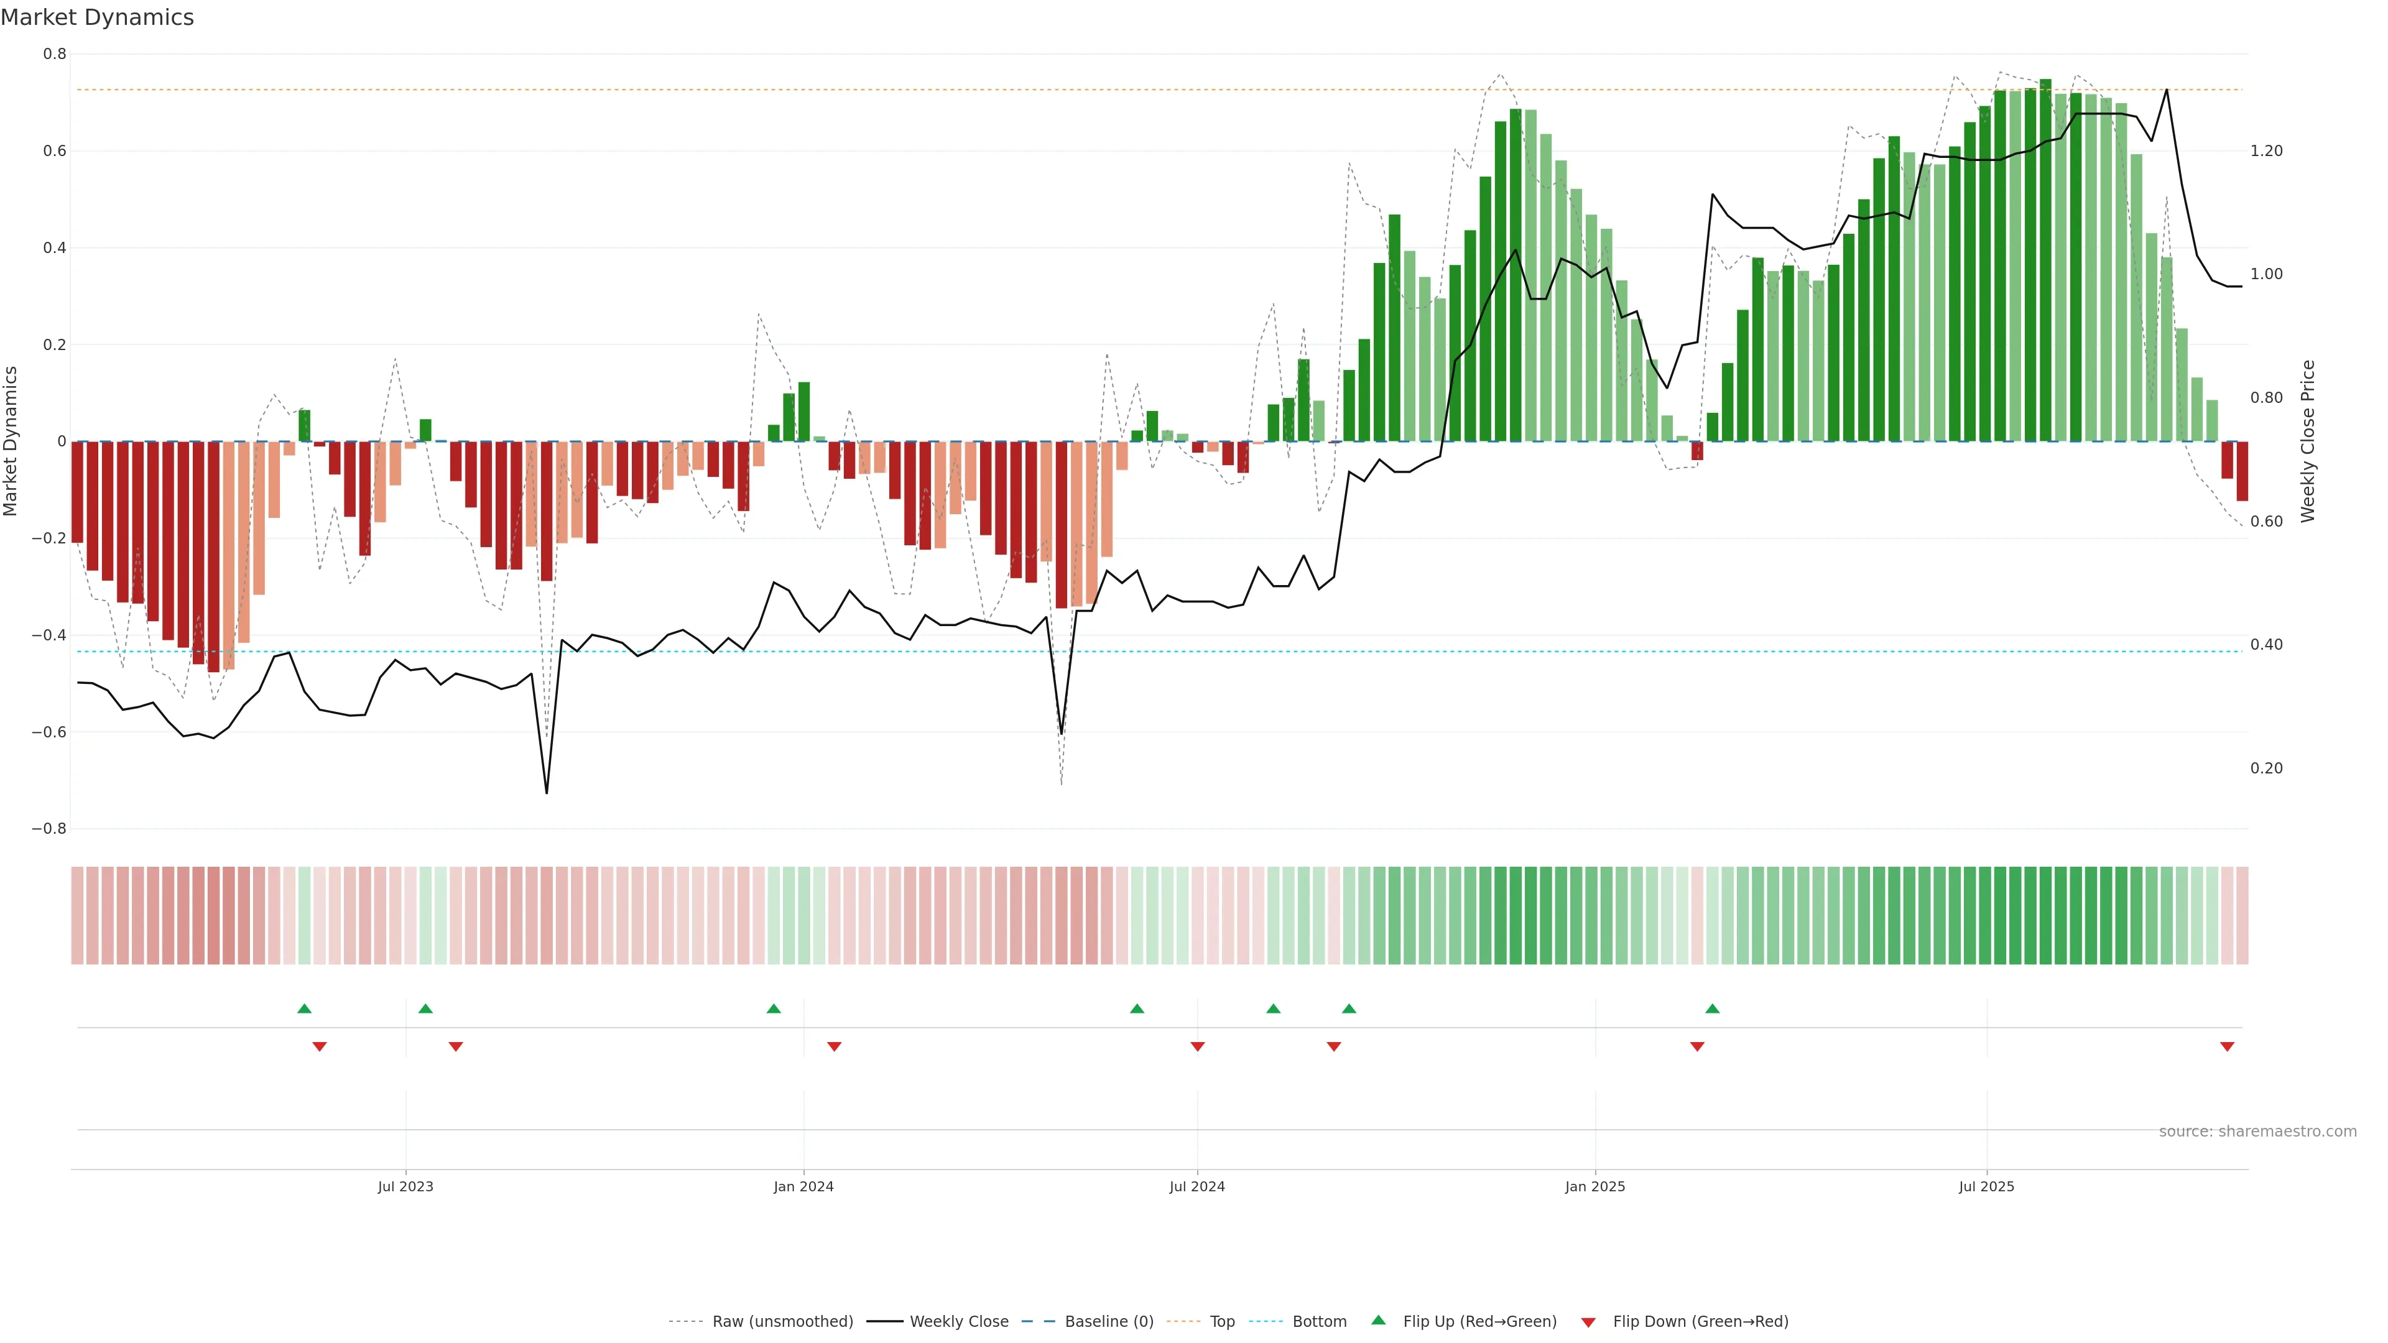2388x1343 pixels.
Task: Toggle the Baseline (0) legend entry
Action: [1109, 1322]
